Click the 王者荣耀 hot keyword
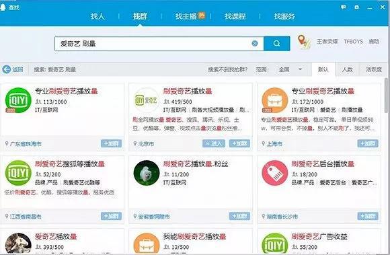Image resolution: width=390 pixels, height=255 pixels. pos(327,42)
